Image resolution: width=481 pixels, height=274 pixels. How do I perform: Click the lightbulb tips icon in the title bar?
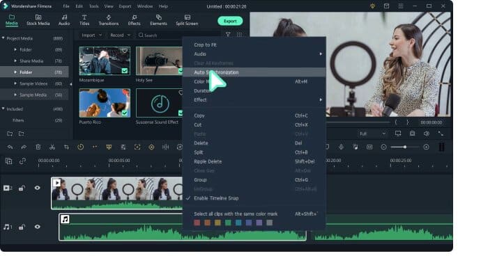pyautogui.click(x=372, y=6)
